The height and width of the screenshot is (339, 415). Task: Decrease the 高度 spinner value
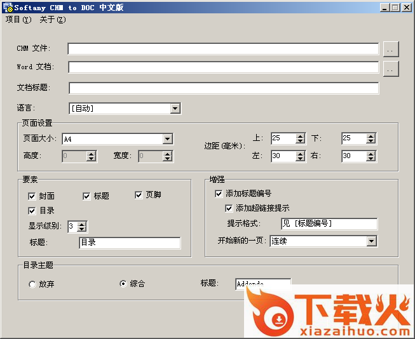pos(91,159)
